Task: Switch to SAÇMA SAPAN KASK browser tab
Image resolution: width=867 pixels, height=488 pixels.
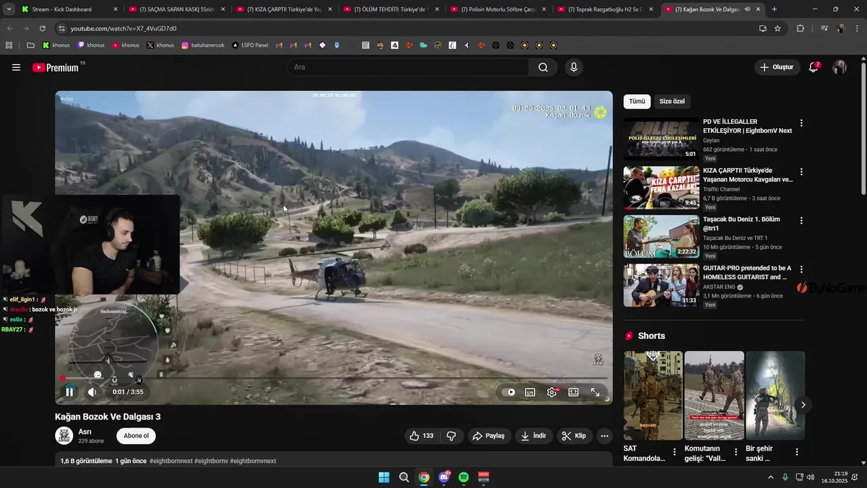Action: pos(177,9)
